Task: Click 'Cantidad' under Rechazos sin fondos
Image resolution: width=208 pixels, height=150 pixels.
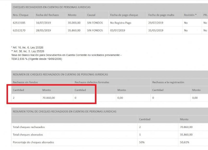Action: point(18,90)
